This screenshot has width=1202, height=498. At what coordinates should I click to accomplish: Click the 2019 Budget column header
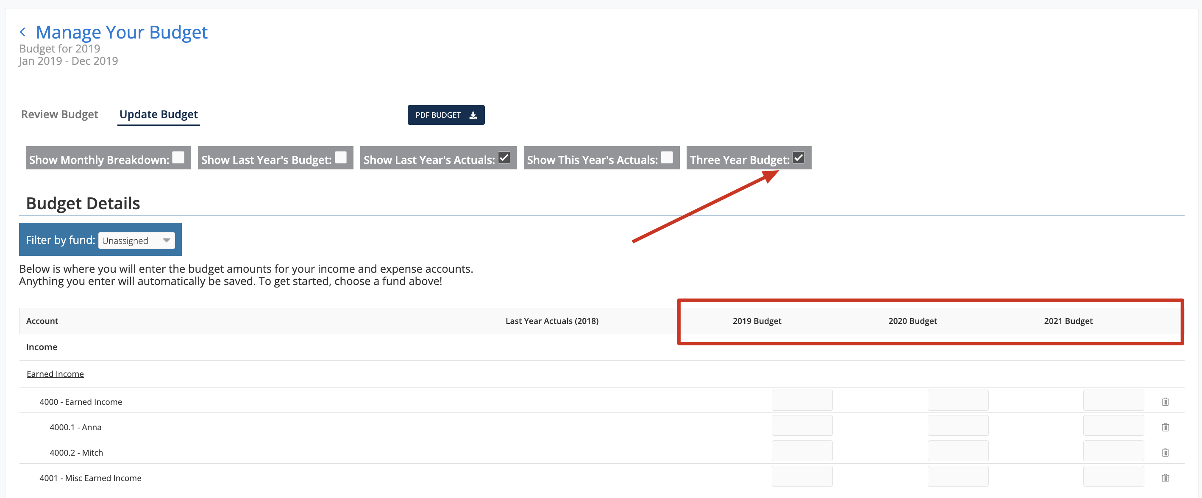click(757, 321)
